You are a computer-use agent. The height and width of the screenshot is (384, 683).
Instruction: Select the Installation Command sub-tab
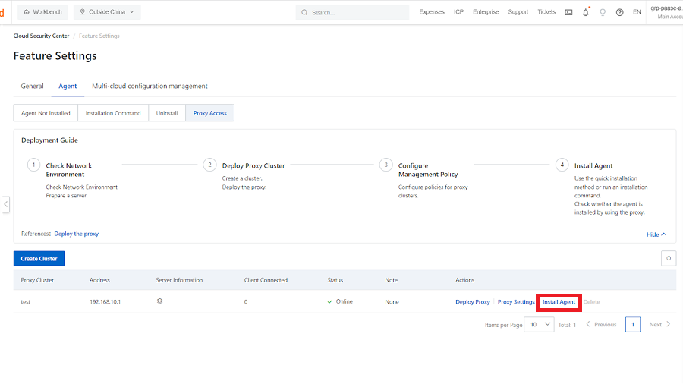pyautogui.click(x=113, y=113)
